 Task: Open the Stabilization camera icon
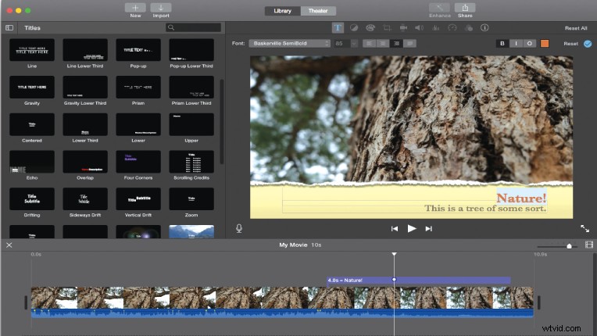[x=403, y=27]
